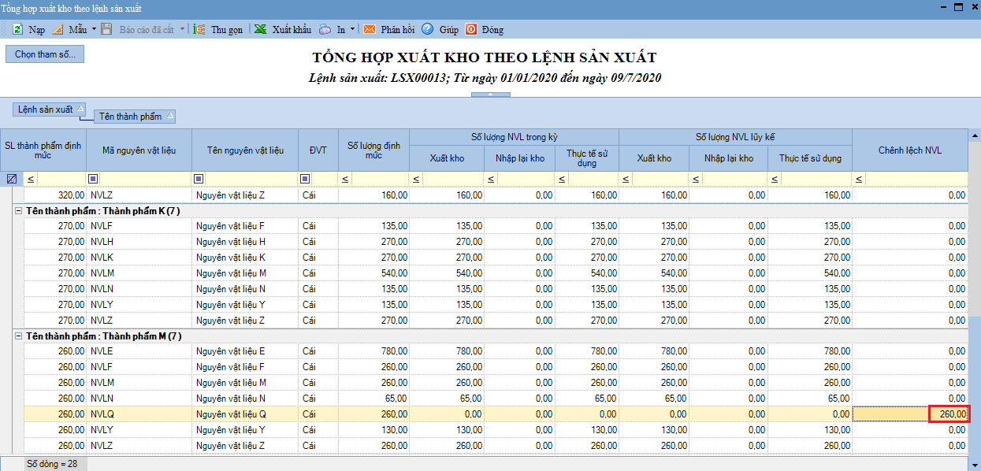Image resolution: width=981 pixels, height=471 pixels.
Task: Click the Đóng close report icon
Action: click(471, 29)
